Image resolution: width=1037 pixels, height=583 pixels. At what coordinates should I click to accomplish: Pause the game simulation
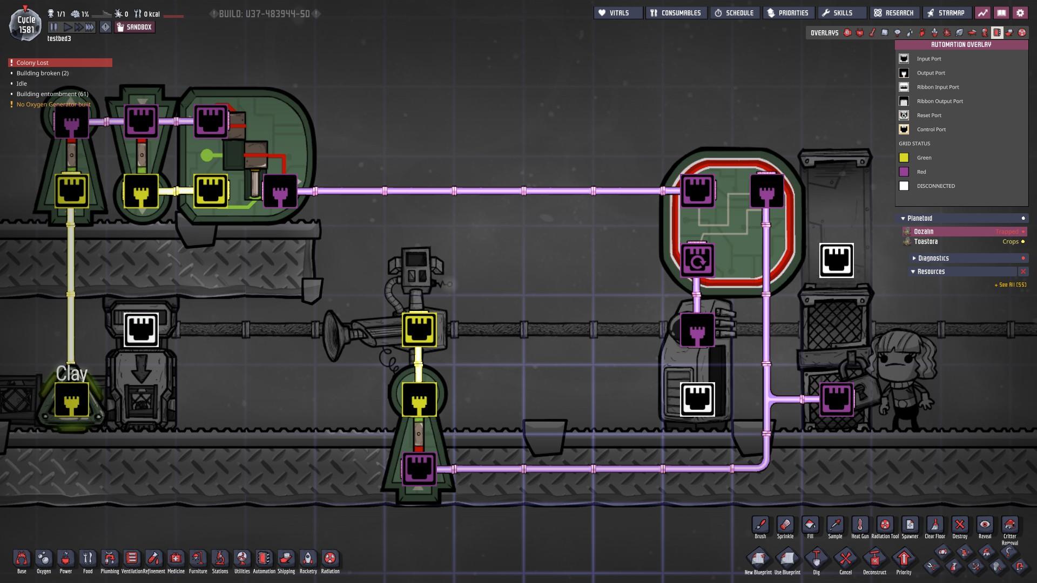(53, 27)
